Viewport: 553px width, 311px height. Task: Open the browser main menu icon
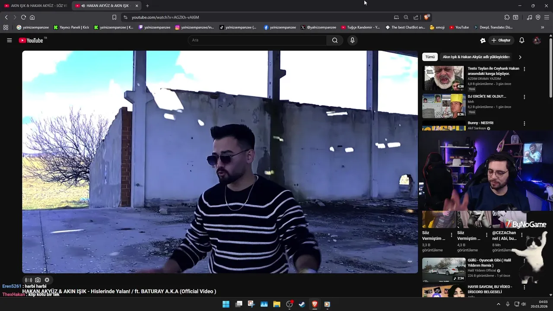(547, 17)
